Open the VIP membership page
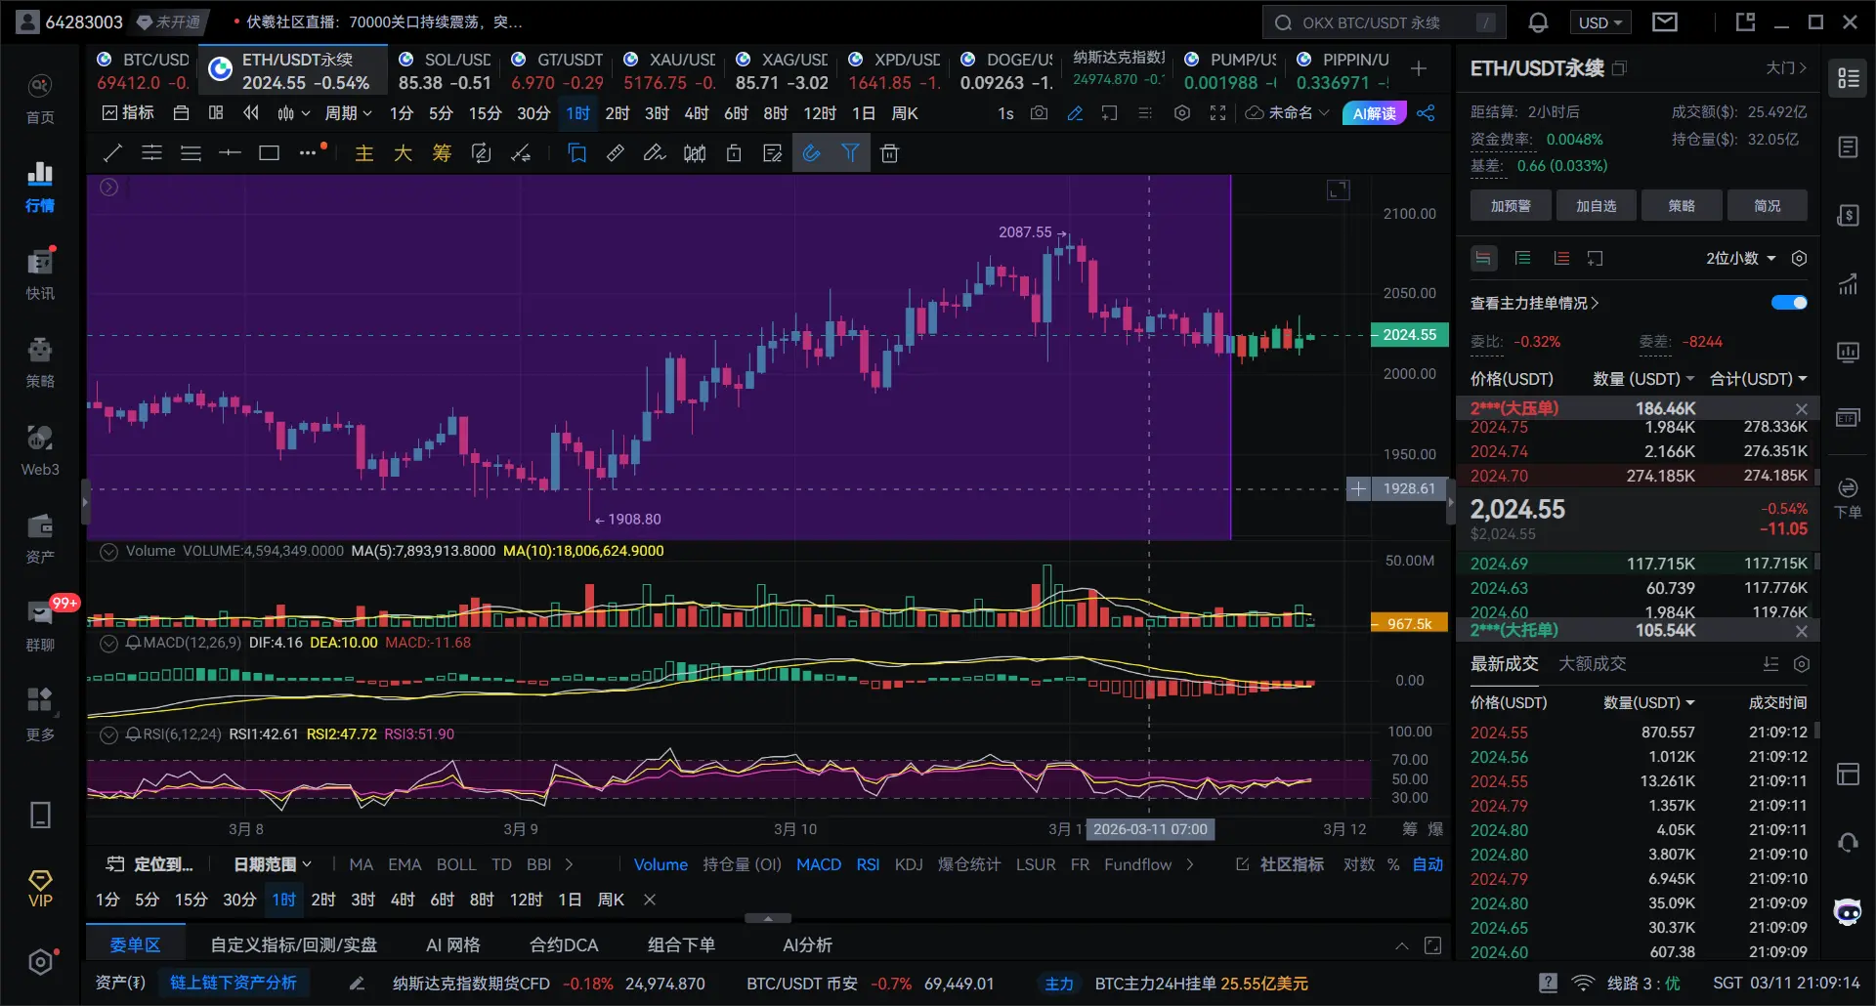The width and height of the screenshot is (1876, 1006). 40,889
